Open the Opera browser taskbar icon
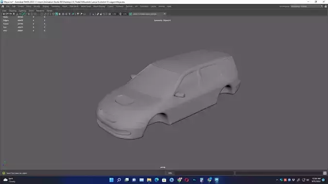 pos(187,180)
